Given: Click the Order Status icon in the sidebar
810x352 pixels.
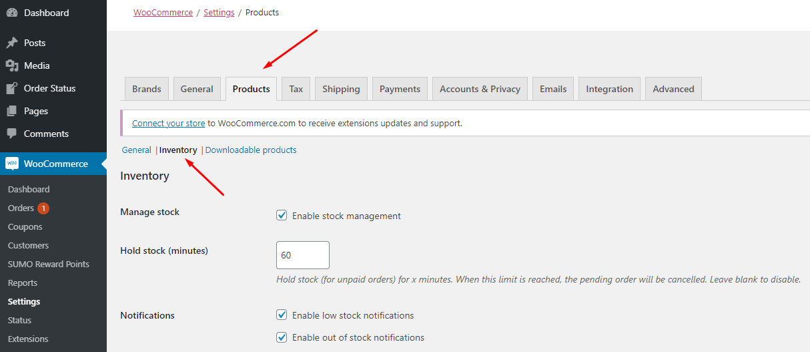Looking at the screenshot, I should click(12, 88).
